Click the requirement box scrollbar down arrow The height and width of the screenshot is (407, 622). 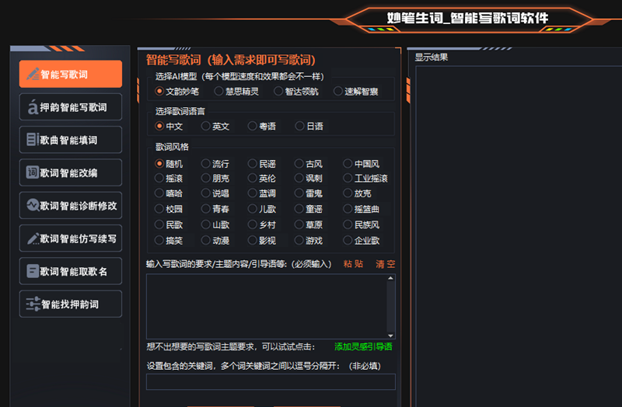pyautogui.click(x=391, y=336)
